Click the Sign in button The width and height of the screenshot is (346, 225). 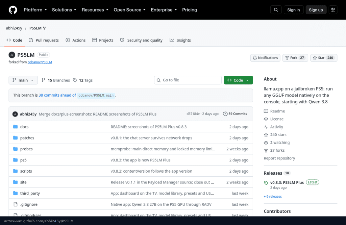(x=294, y=10)
